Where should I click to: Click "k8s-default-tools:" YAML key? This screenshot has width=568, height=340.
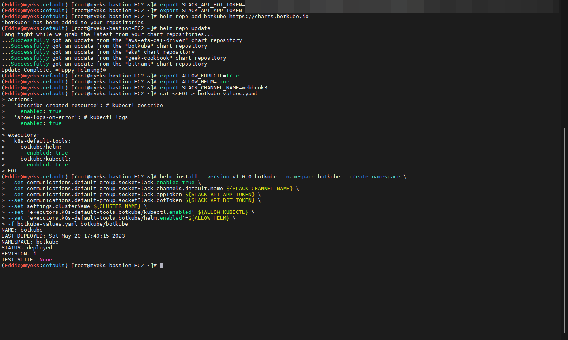pyautogui.click(x=43, y=141)
